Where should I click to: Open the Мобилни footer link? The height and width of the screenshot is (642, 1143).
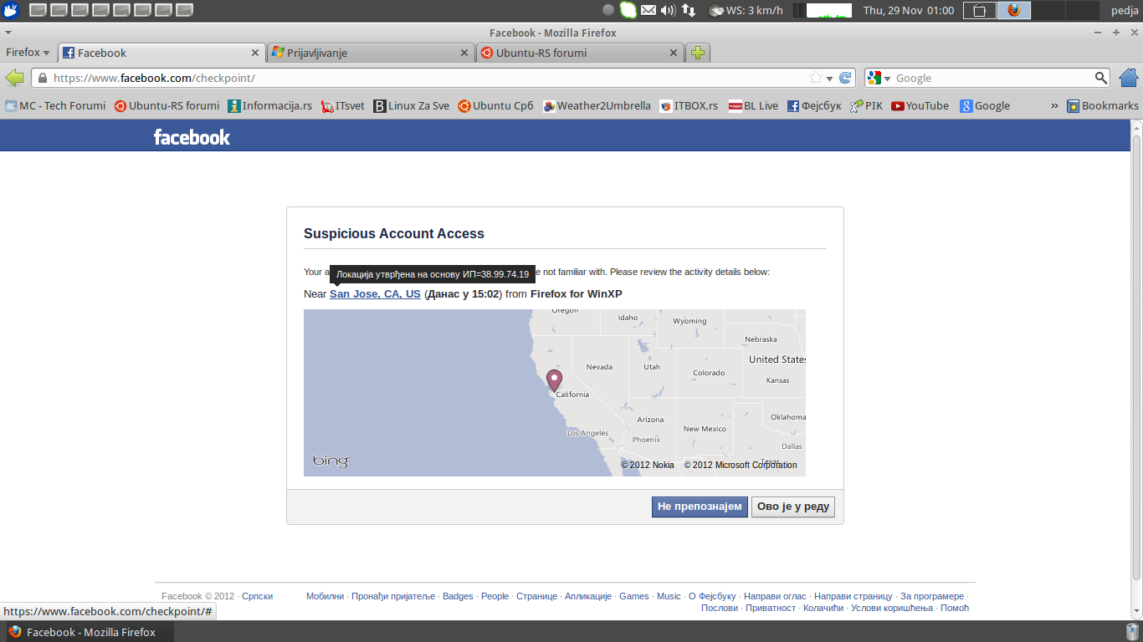click(325, 596)
